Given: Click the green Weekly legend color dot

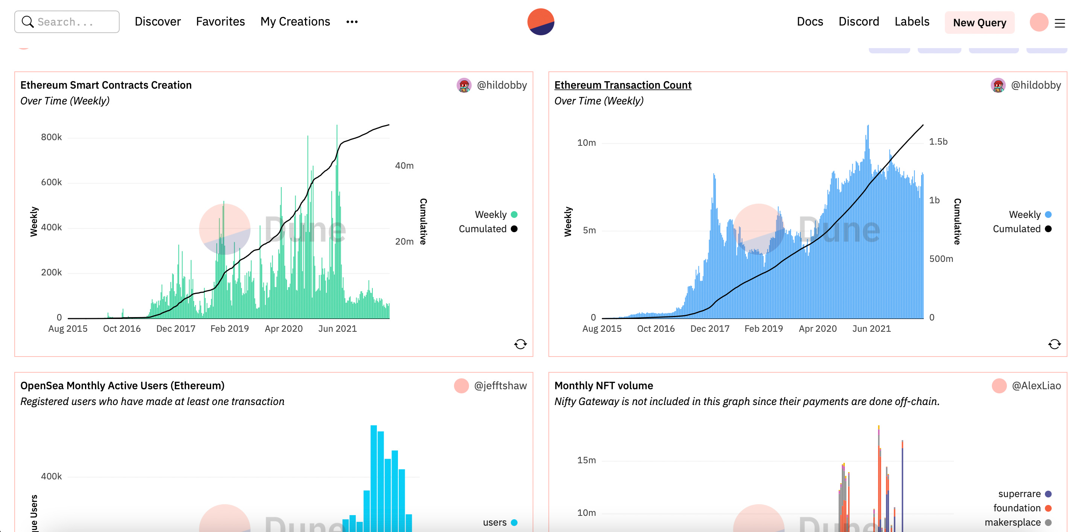Looking at the screenshot, I should pos(514,215).
